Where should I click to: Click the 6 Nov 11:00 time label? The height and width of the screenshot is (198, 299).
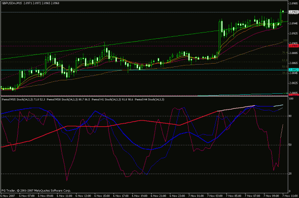[65, 196]
